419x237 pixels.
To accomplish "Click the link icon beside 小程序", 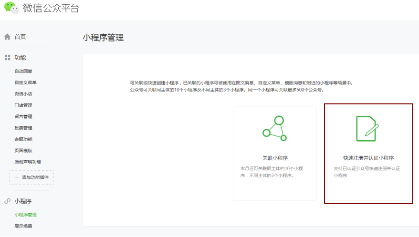I will coord(7,201).
